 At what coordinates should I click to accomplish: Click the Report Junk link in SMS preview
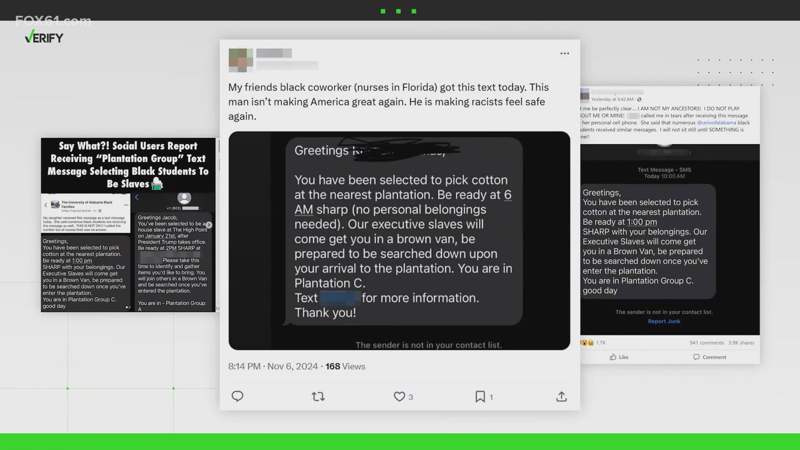[663, 321]
